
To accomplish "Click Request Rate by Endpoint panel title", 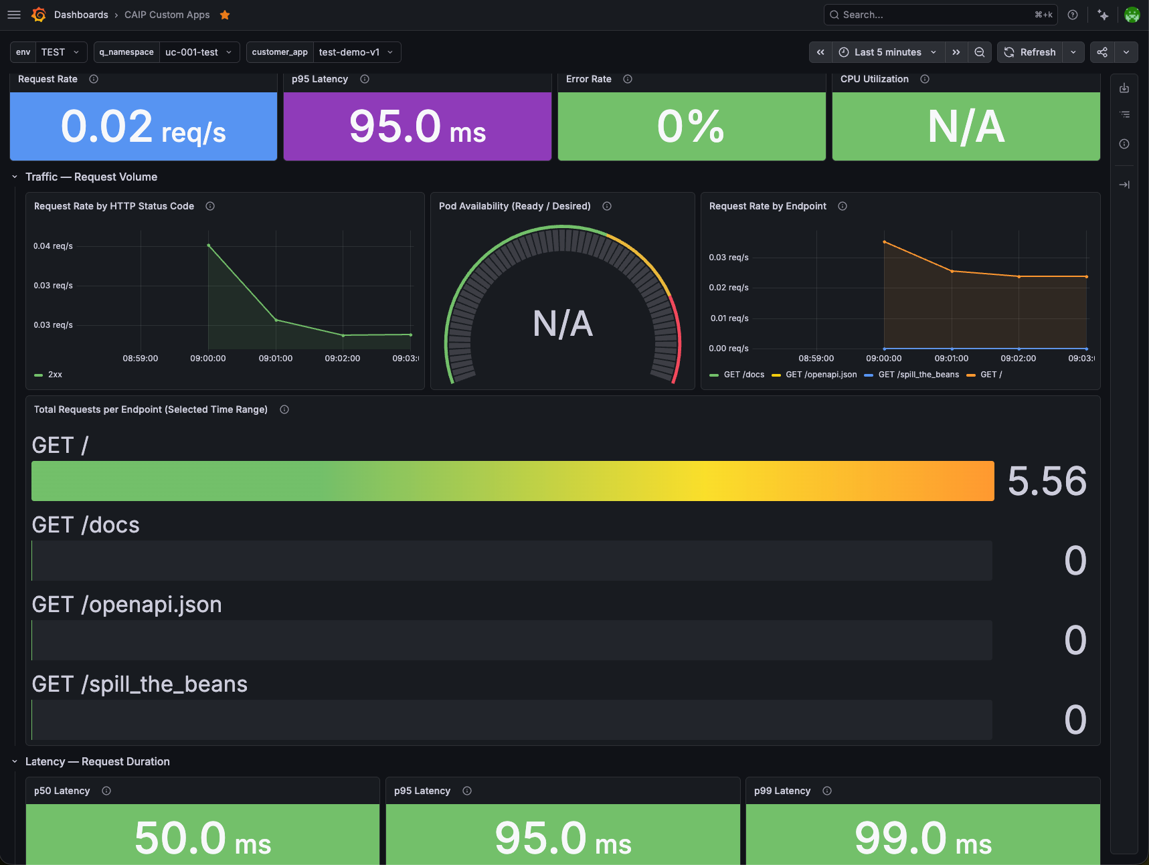I will pos(768,206).
